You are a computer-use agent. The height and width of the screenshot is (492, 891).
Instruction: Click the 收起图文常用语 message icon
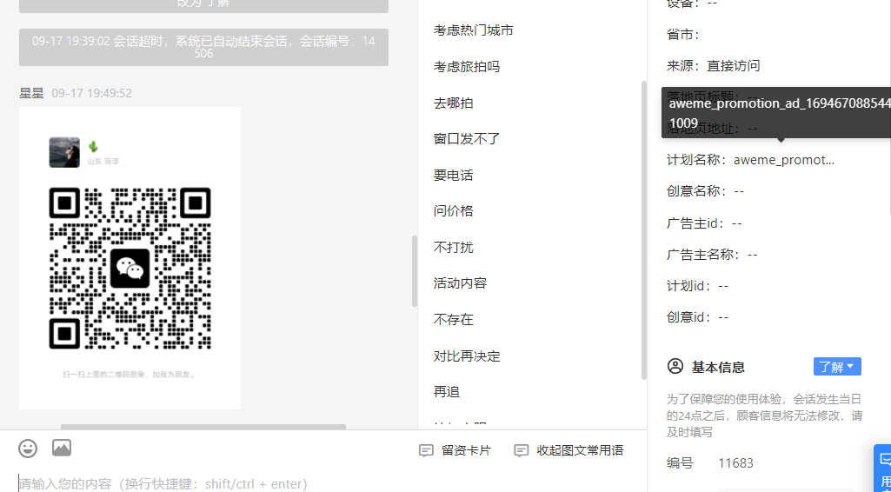click(x=521, y=450)
